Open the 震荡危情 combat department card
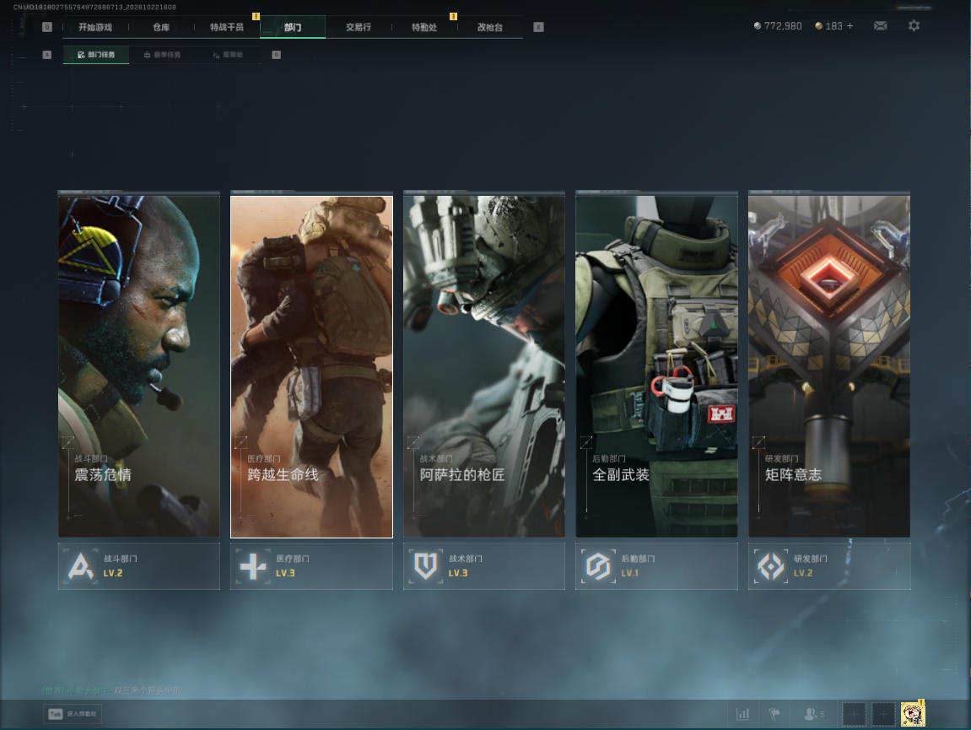 138,365
